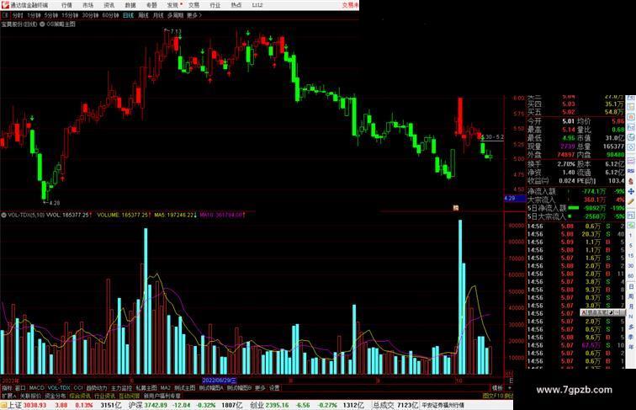Image resolution: width=636 pixels, height=410 pixels.
Task: Open the 设置 indicator settings
Action: point(274,388)
